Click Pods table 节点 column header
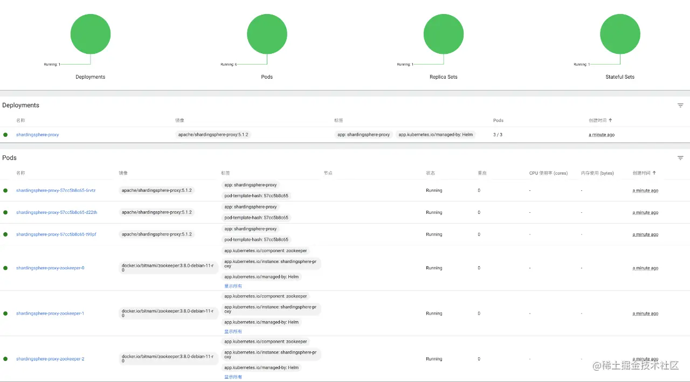The image size is (690, 382). pos(328,173)
